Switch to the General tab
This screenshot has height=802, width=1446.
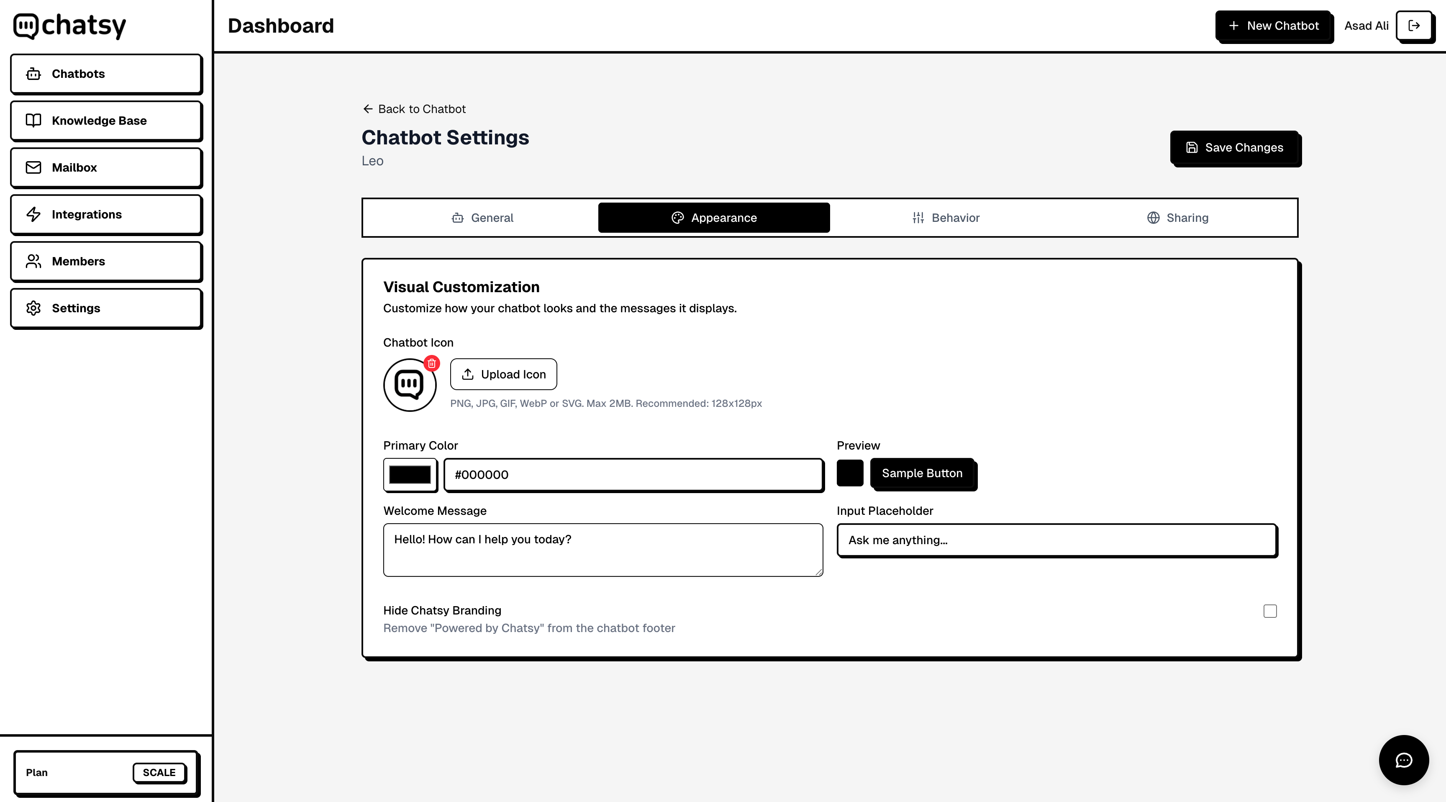click(482, 218)
